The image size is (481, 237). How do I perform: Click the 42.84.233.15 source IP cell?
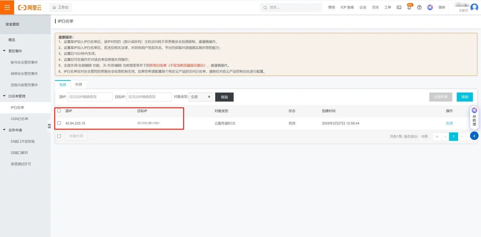point(75,123)
